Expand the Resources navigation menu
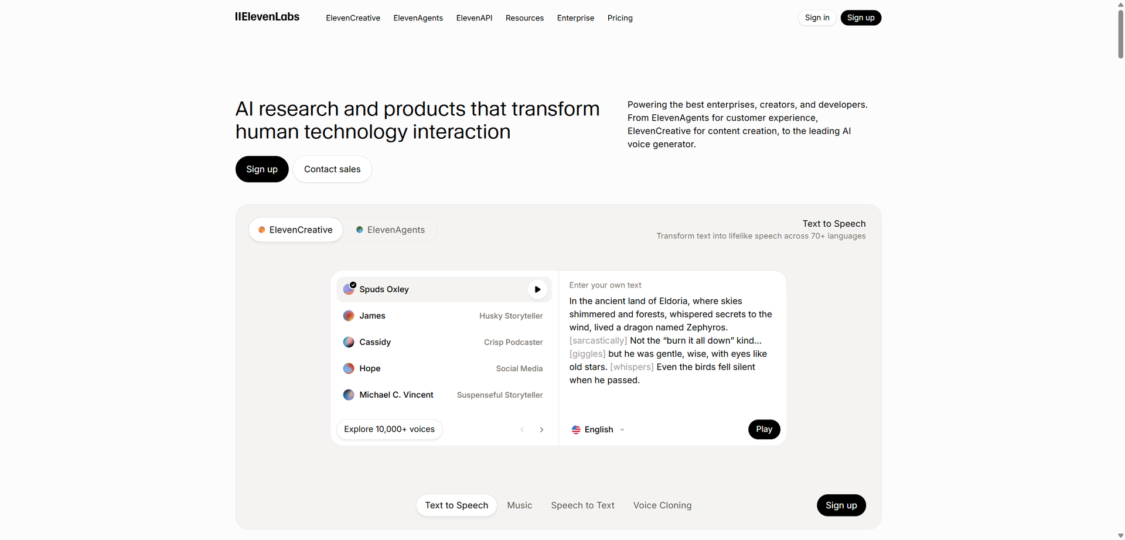Screen dimensions: 1125x540 [524, 18]
